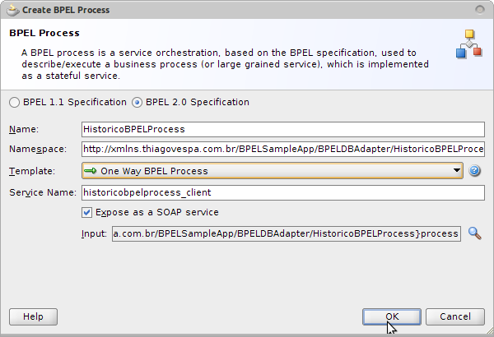Open the One Way BPEL Process template list
Image resolution: width=494 pixels, height=337 pixels.
(x=273, y=170)
